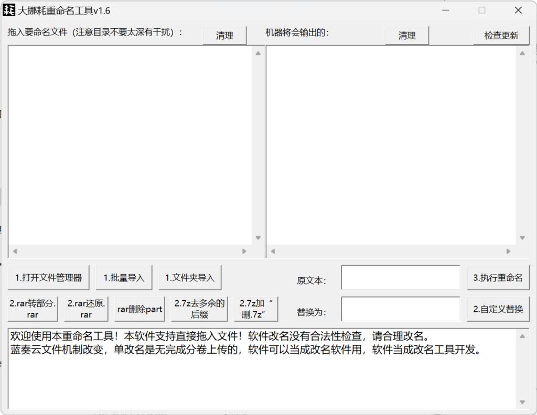This screenshot has width=537, height=415.
Task: Click the rar删除part button
Action: pos(139,309)
